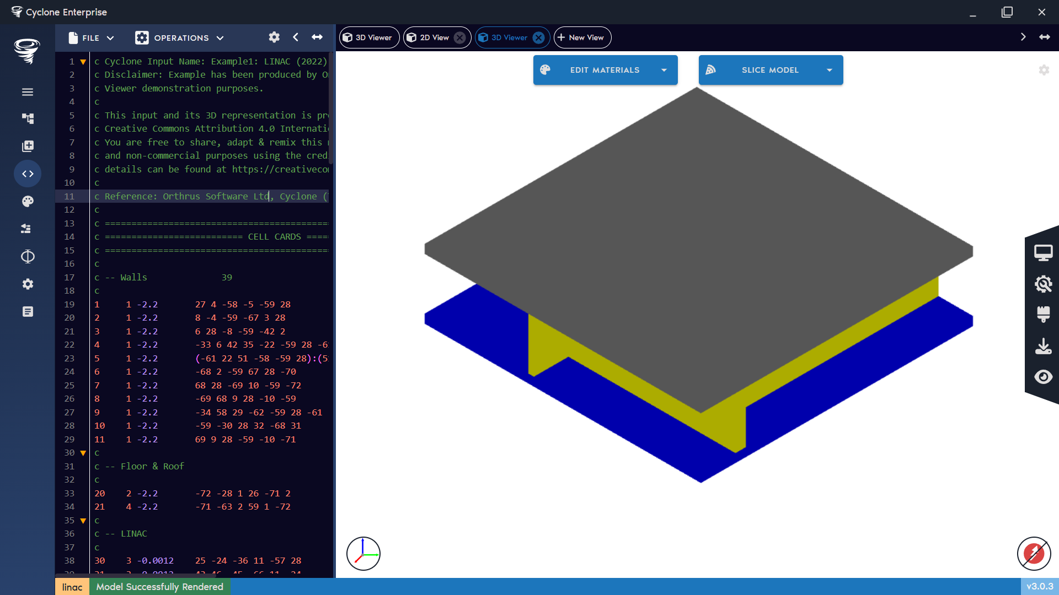Screen dimensions: 1059x595
Task: Open the download icon on right panel
Action: (1044, 346)
